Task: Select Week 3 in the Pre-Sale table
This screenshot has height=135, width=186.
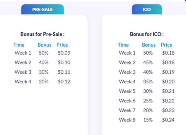Action: (23, 72)
